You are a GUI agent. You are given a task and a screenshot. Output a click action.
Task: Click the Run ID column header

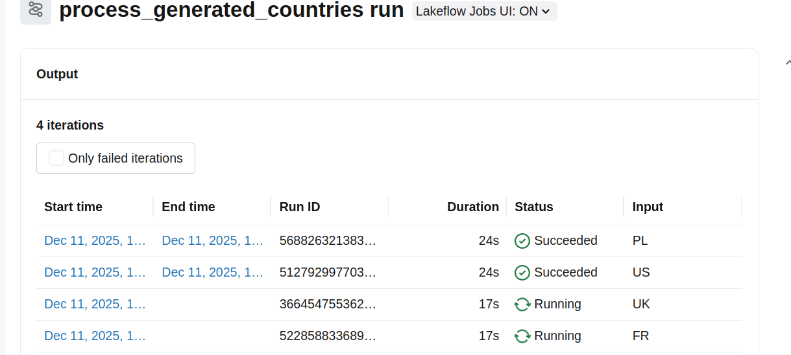click(299, 207)
